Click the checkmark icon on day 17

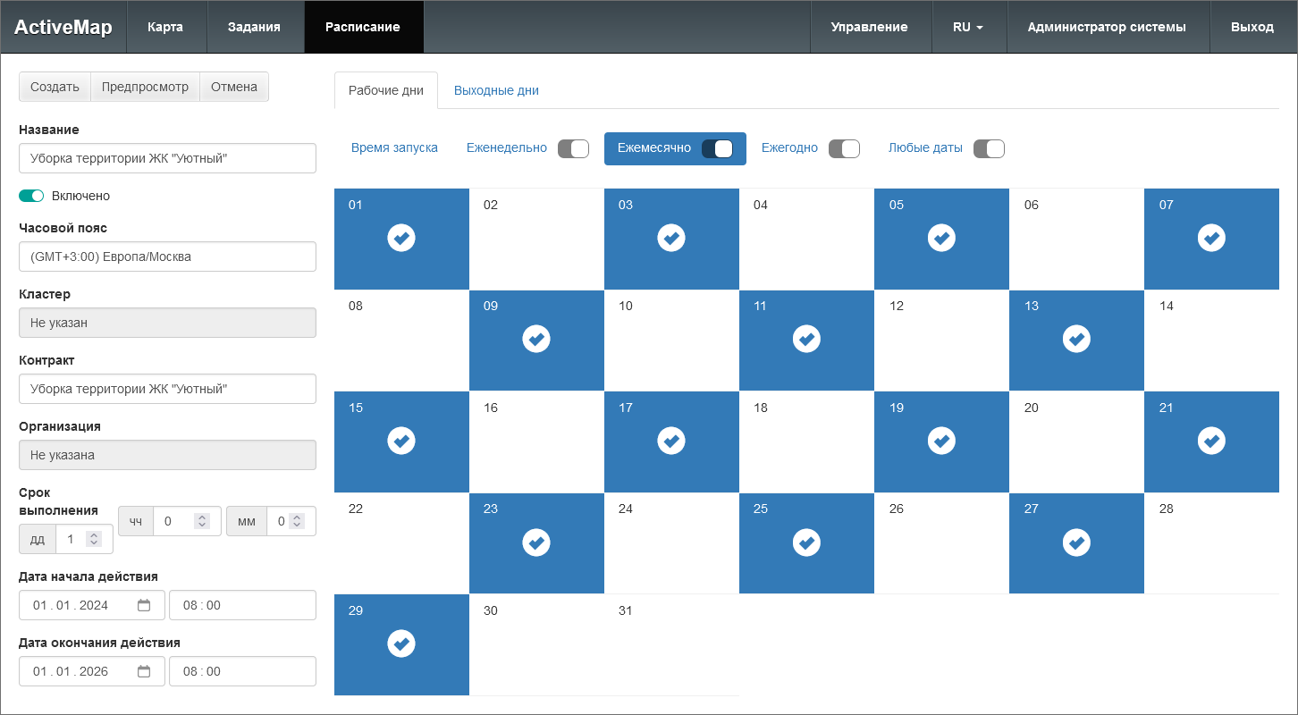[x=671, y=441]
